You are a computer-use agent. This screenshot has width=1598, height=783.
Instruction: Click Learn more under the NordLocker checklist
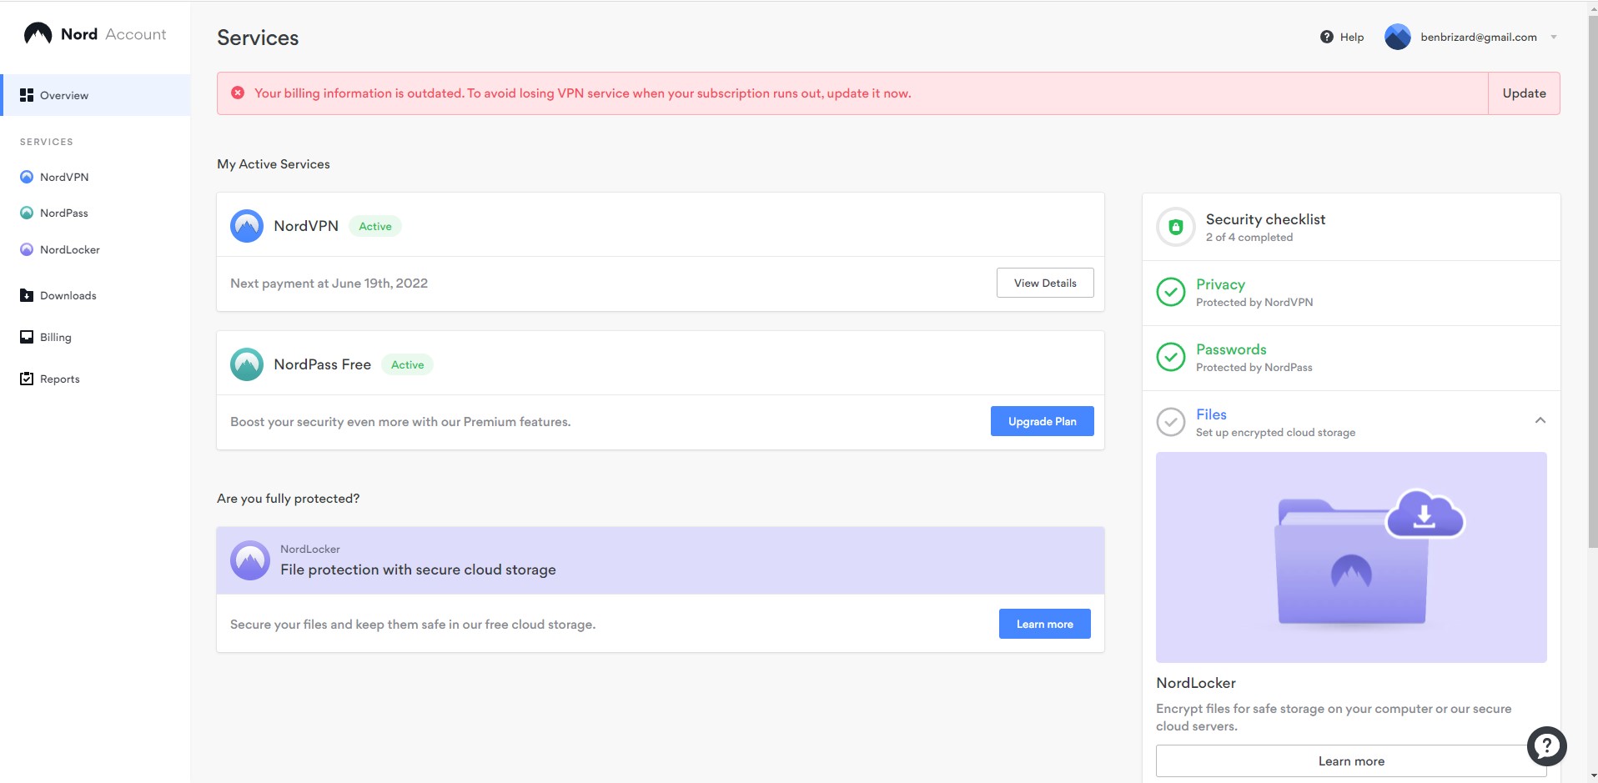click(x=1351, y=760)
